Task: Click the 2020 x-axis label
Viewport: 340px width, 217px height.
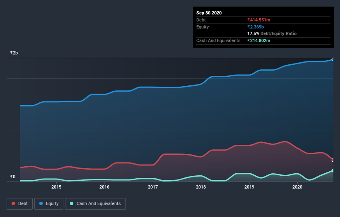Action: point(297,187)
